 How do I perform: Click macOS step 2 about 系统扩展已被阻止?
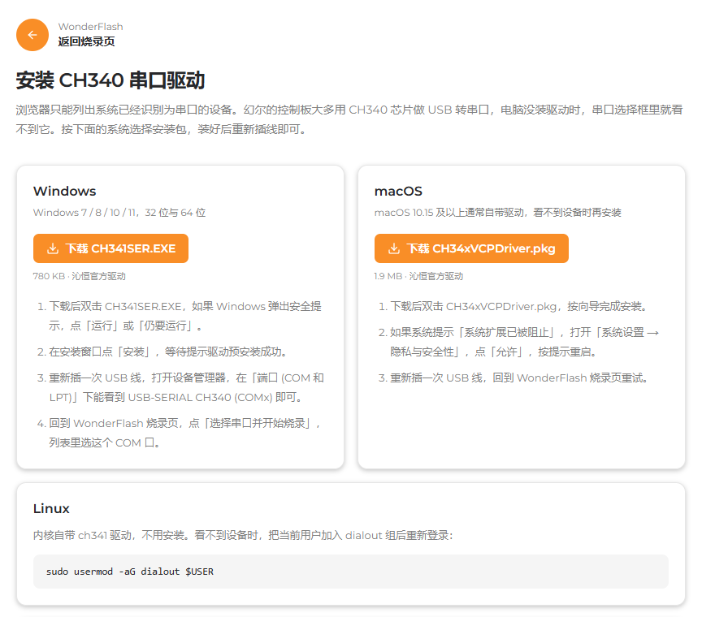pos(518,342)
